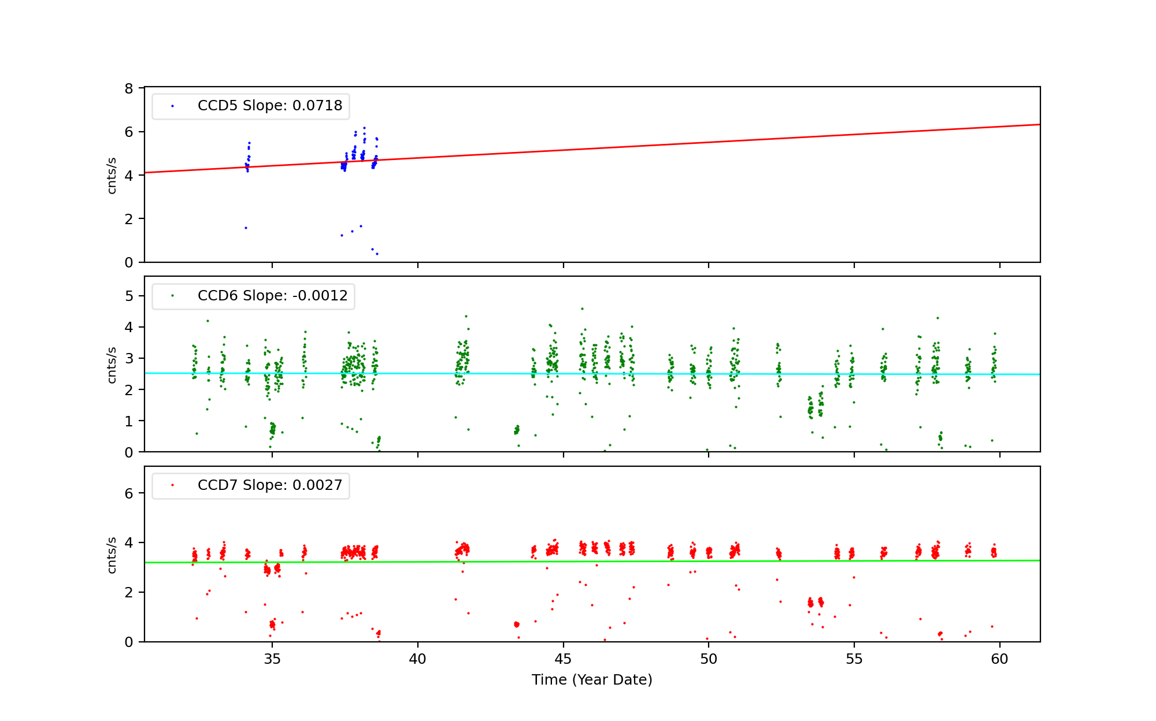The image size is (1156, 721).
Task: Click x-axis tick label 45
Action: tap(563, 659)
